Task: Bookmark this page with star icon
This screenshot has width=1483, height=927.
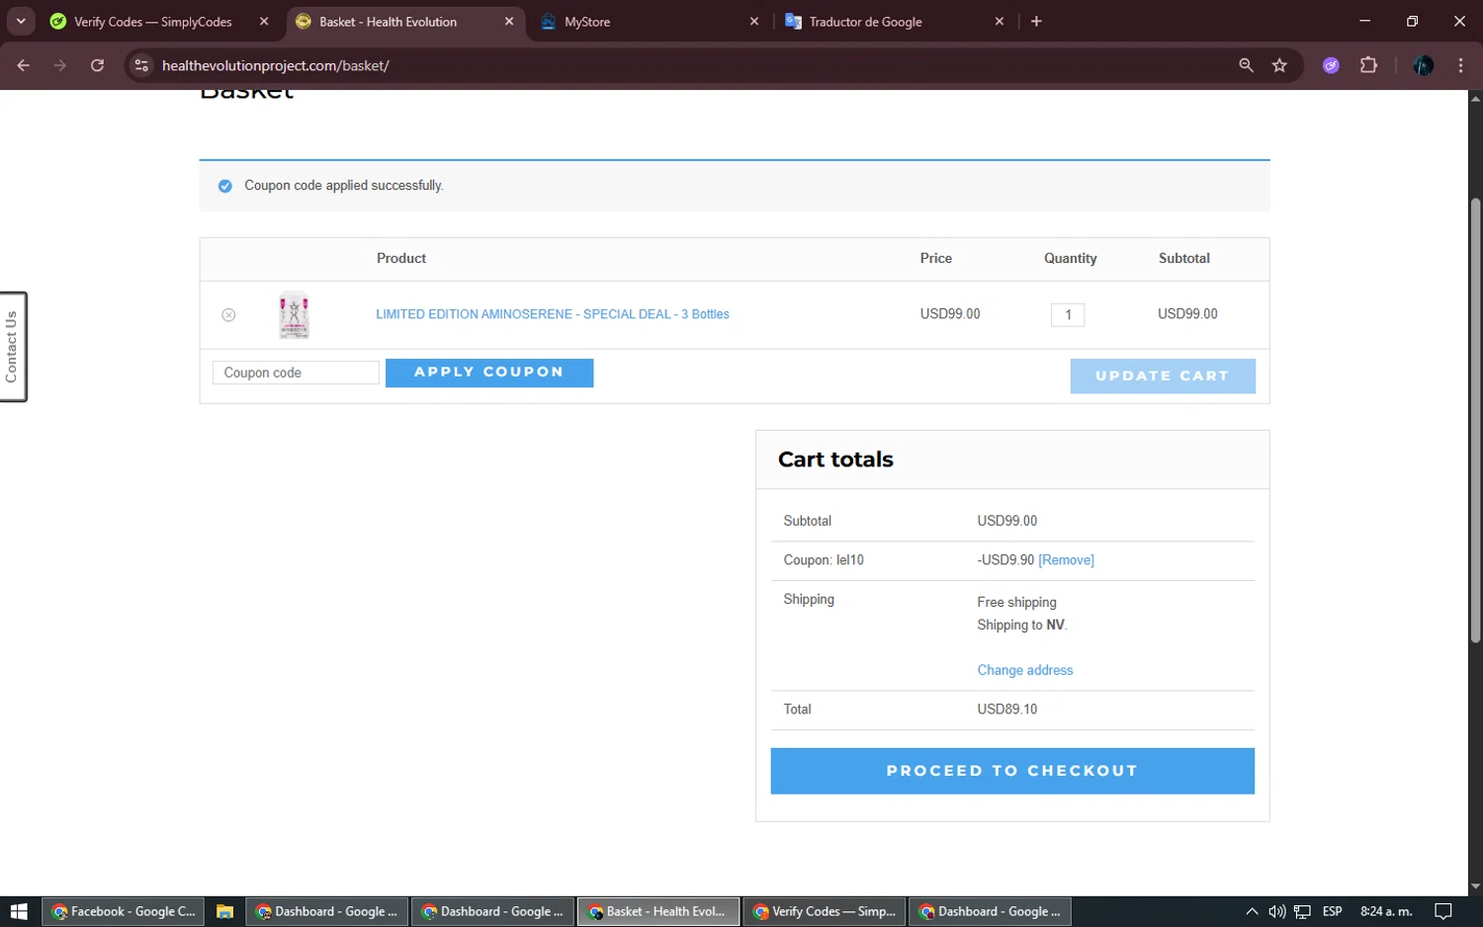Action: point(1279,65)
